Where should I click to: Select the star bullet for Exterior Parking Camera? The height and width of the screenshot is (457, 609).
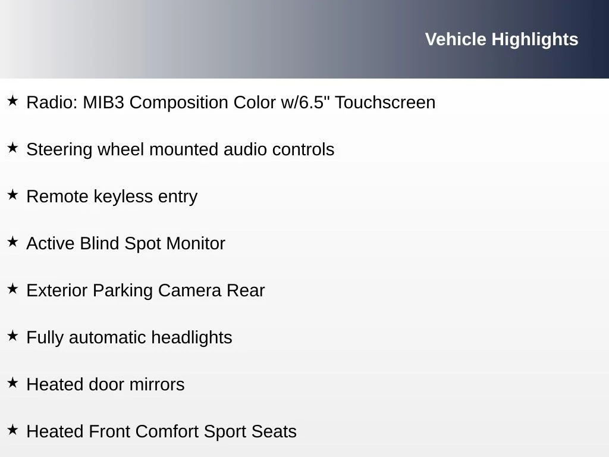pos(12,289)
